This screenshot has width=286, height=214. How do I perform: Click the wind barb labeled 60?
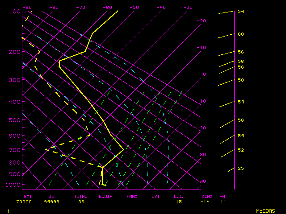226,36
